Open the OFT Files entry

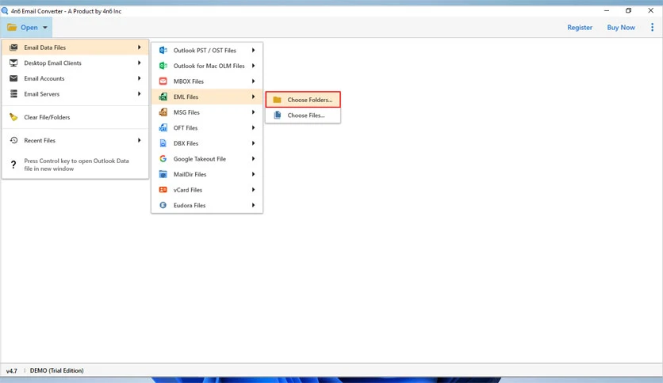[207, 128]
